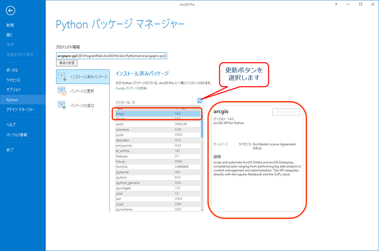This screenshot has width=379, height=251.
Task: Open the ポータル page
Action: [x=12, y=70]
